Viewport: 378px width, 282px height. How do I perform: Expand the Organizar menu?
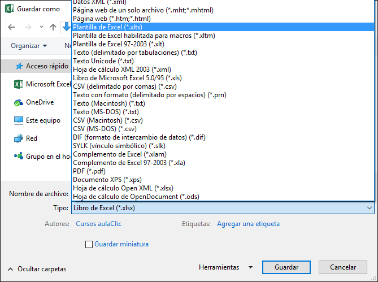point(29,45)
